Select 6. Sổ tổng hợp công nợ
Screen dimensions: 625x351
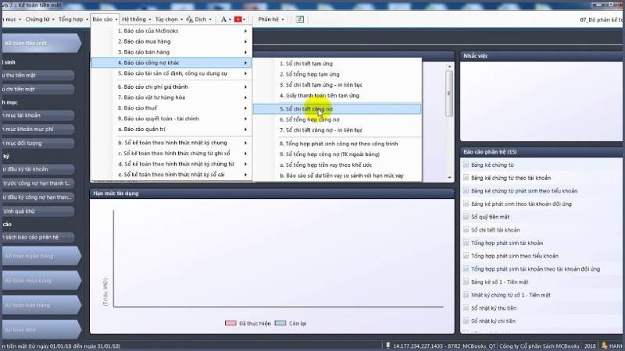tap(337, 119)
